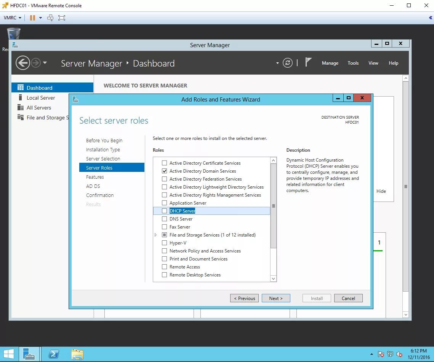The height and width of the screenshot is (362, 434).
Task: Cancel the Add Roles wizard
Action: (348, 298)
